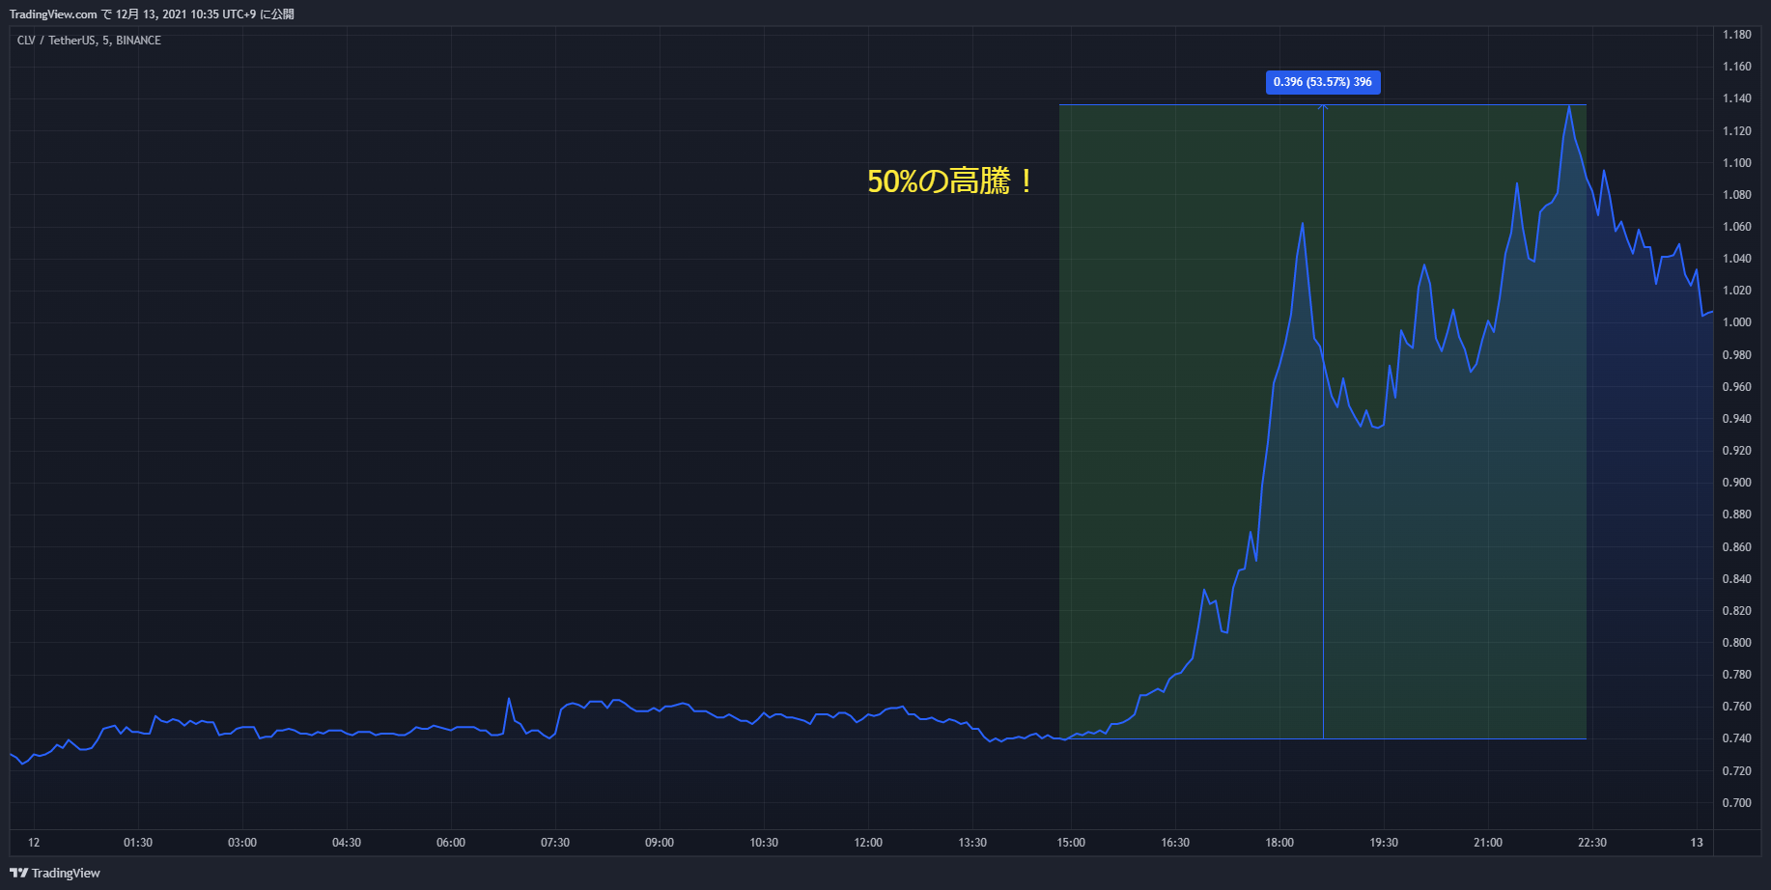The image size is (1771, 890).
Task: Click the 0.960 price axis label
Action: [x=1736, y=387]
